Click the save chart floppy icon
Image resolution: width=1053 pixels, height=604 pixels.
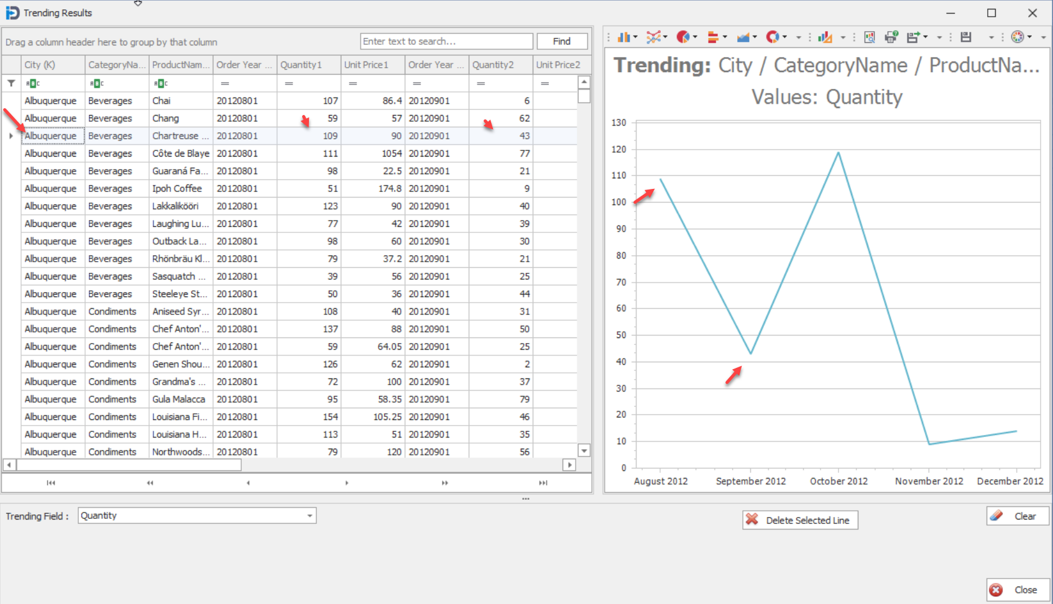[x=966, y=37]
